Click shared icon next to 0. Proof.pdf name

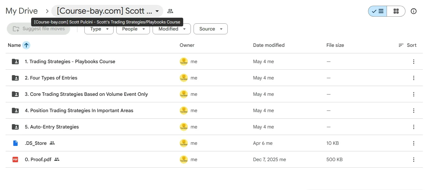57,159
